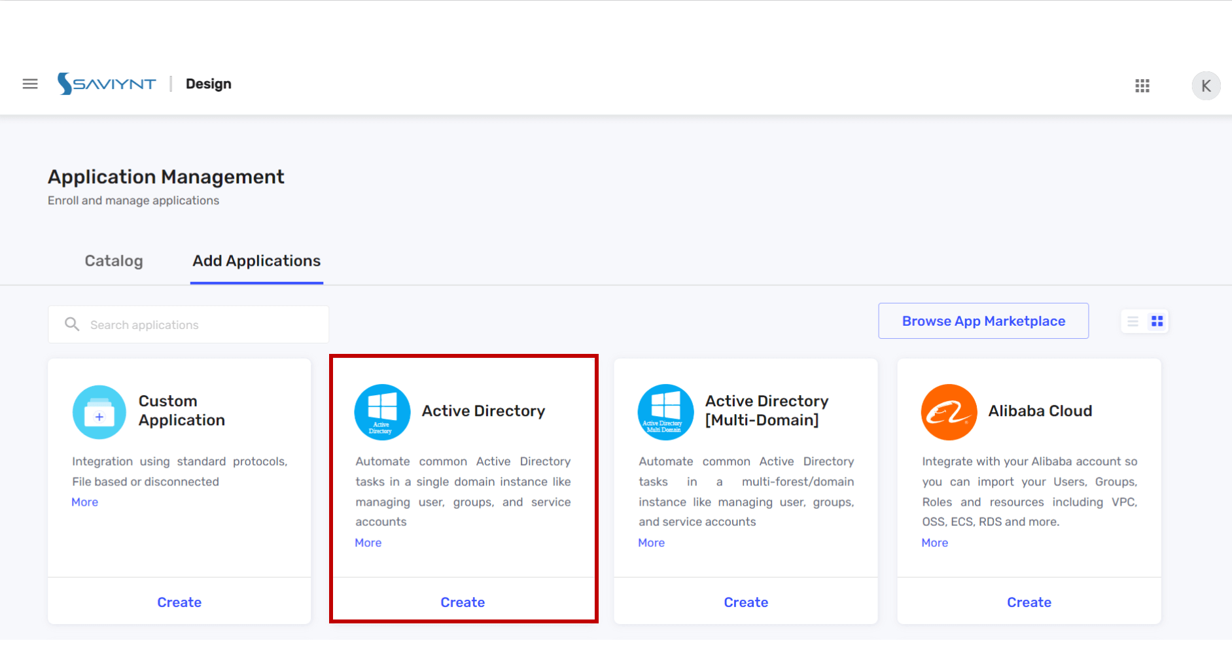Click the Design header label
The width and height of the screenshot is (1232, 645).
tap(209, 84)
